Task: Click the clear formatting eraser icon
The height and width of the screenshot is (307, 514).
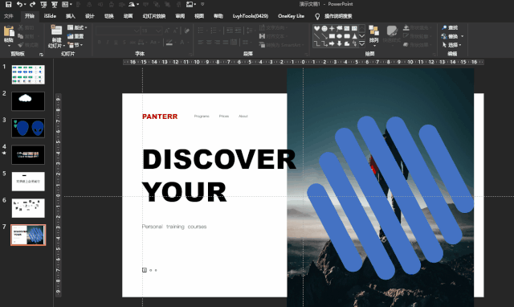Action: click(187, 31)
